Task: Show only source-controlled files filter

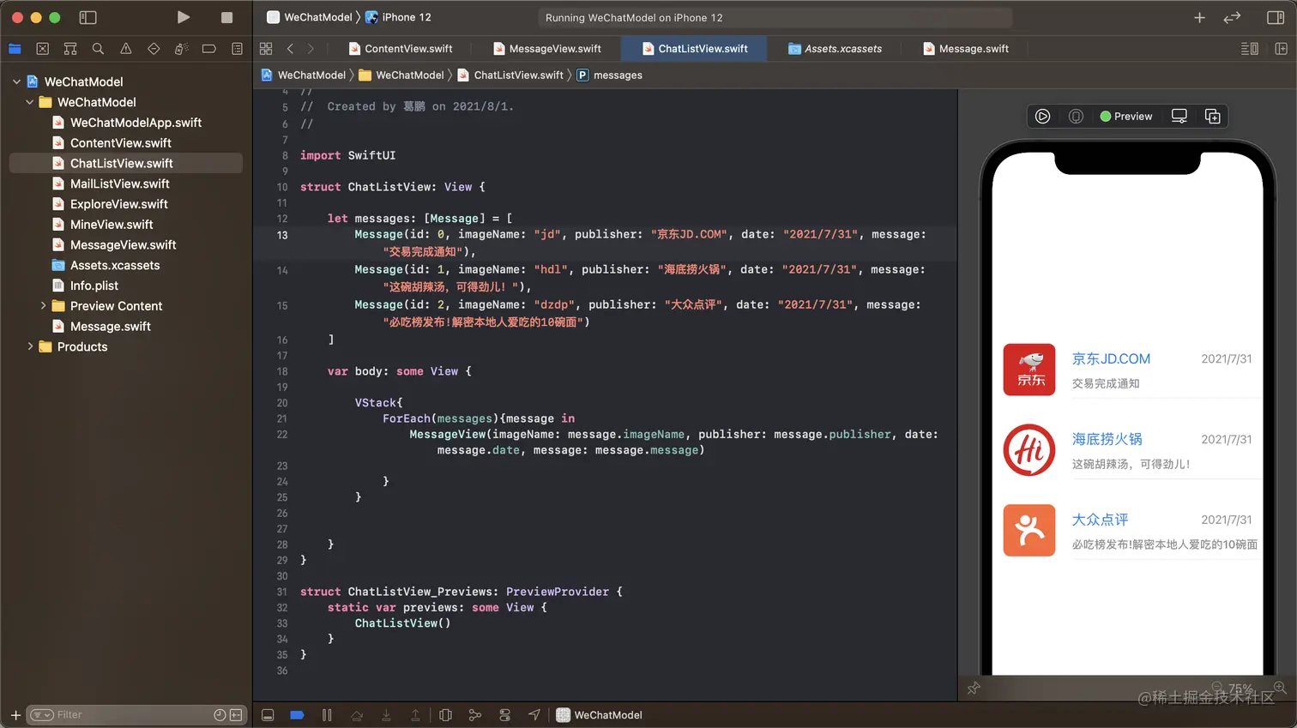Action: [235, 715]
